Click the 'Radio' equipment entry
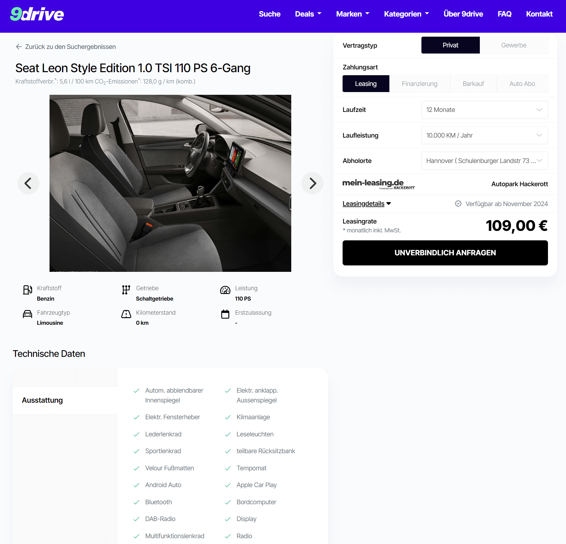Viewport: 566px width, 544px height. pos(244,536)
